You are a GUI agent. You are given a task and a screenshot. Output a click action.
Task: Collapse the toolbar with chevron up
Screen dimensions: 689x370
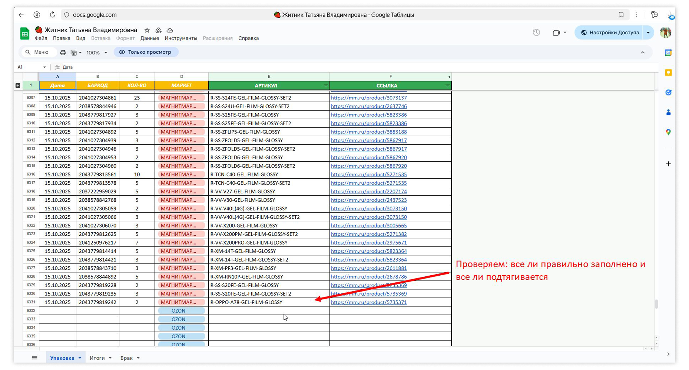(643, 53)
